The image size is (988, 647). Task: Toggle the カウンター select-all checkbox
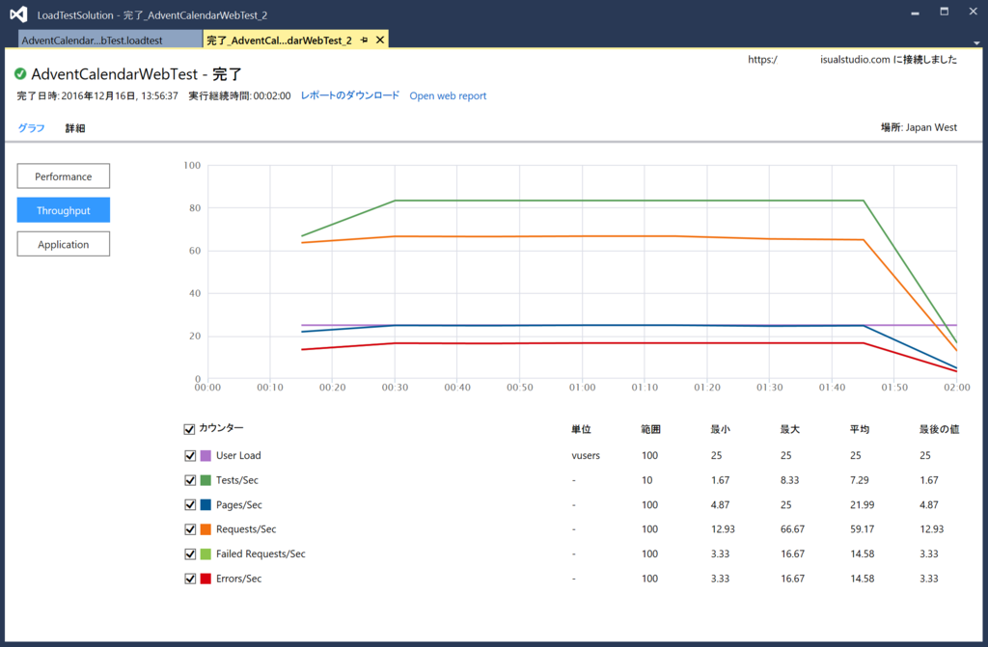(189, 429)
